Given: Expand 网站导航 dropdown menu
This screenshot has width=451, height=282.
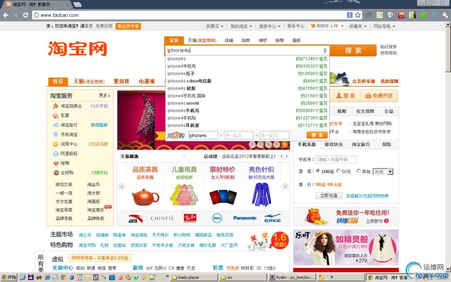Looking at the screenshot, I should pos(384,26).
